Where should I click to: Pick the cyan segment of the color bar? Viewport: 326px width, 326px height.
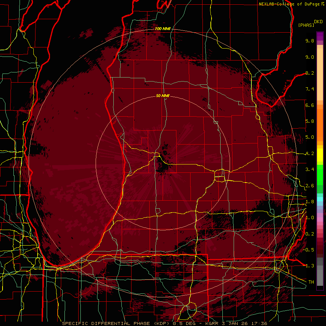320,199
